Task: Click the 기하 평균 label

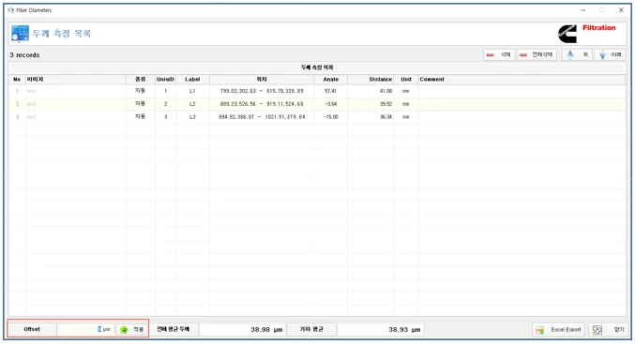Action: coord(311,329)
